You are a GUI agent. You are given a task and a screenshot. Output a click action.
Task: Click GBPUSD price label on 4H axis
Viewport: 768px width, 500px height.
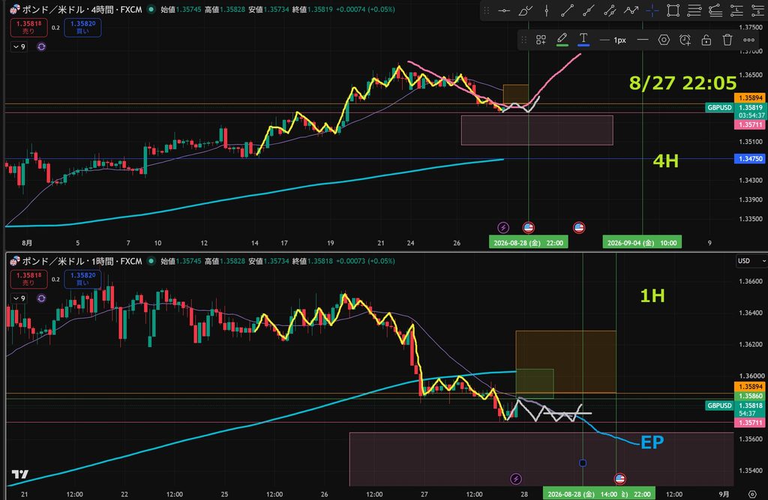pos(719,108)
